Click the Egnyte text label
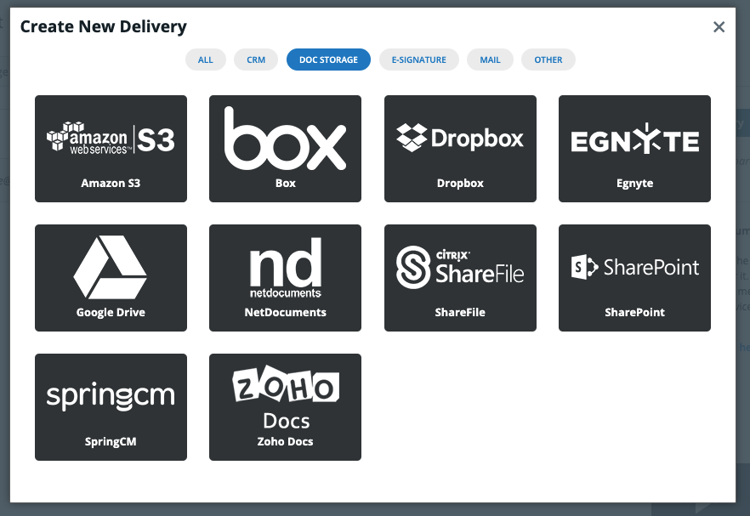Viewport: 750px width, 516px height. coord(634,184)
